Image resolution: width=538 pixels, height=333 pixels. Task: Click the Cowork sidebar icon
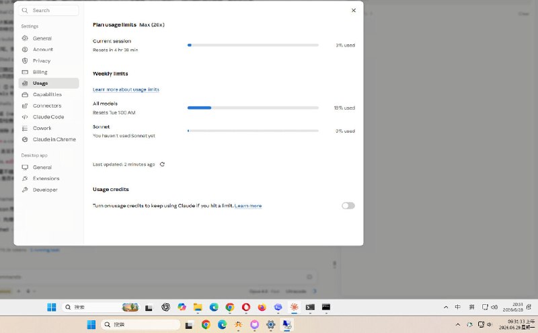click(x=25, y=128)
